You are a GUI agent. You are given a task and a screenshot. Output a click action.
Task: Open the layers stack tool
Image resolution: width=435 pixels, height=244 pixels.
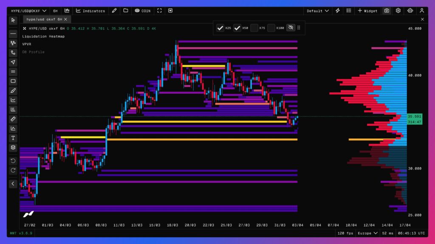click(x=13, y=148)
